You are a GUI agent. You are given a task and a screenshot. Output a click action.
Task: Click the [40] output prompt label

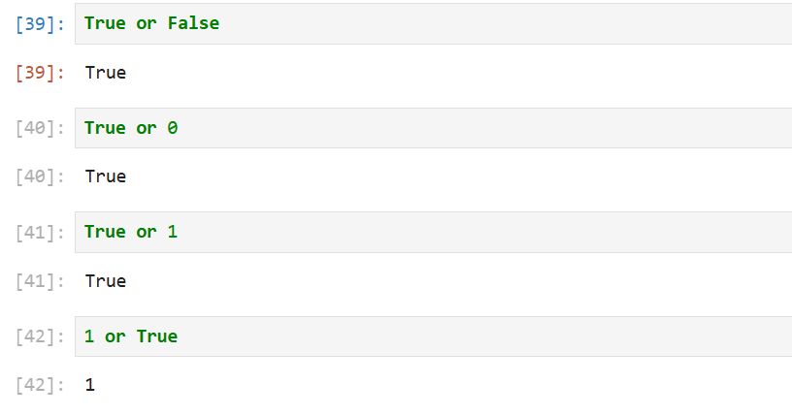tap(40, 176)
